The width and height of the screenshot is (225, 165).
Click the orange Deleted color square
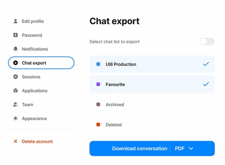point(98,124)
